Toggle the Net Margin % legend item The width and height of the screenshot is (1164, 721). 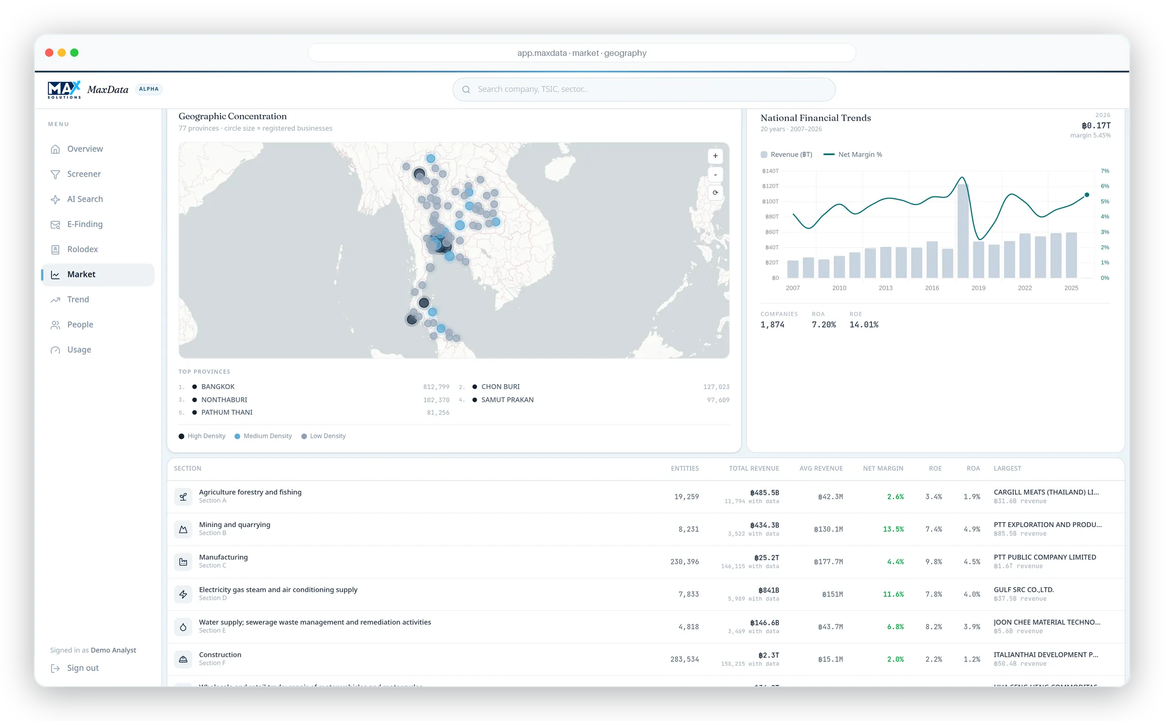pyautogui.click(x=853, y=155)
